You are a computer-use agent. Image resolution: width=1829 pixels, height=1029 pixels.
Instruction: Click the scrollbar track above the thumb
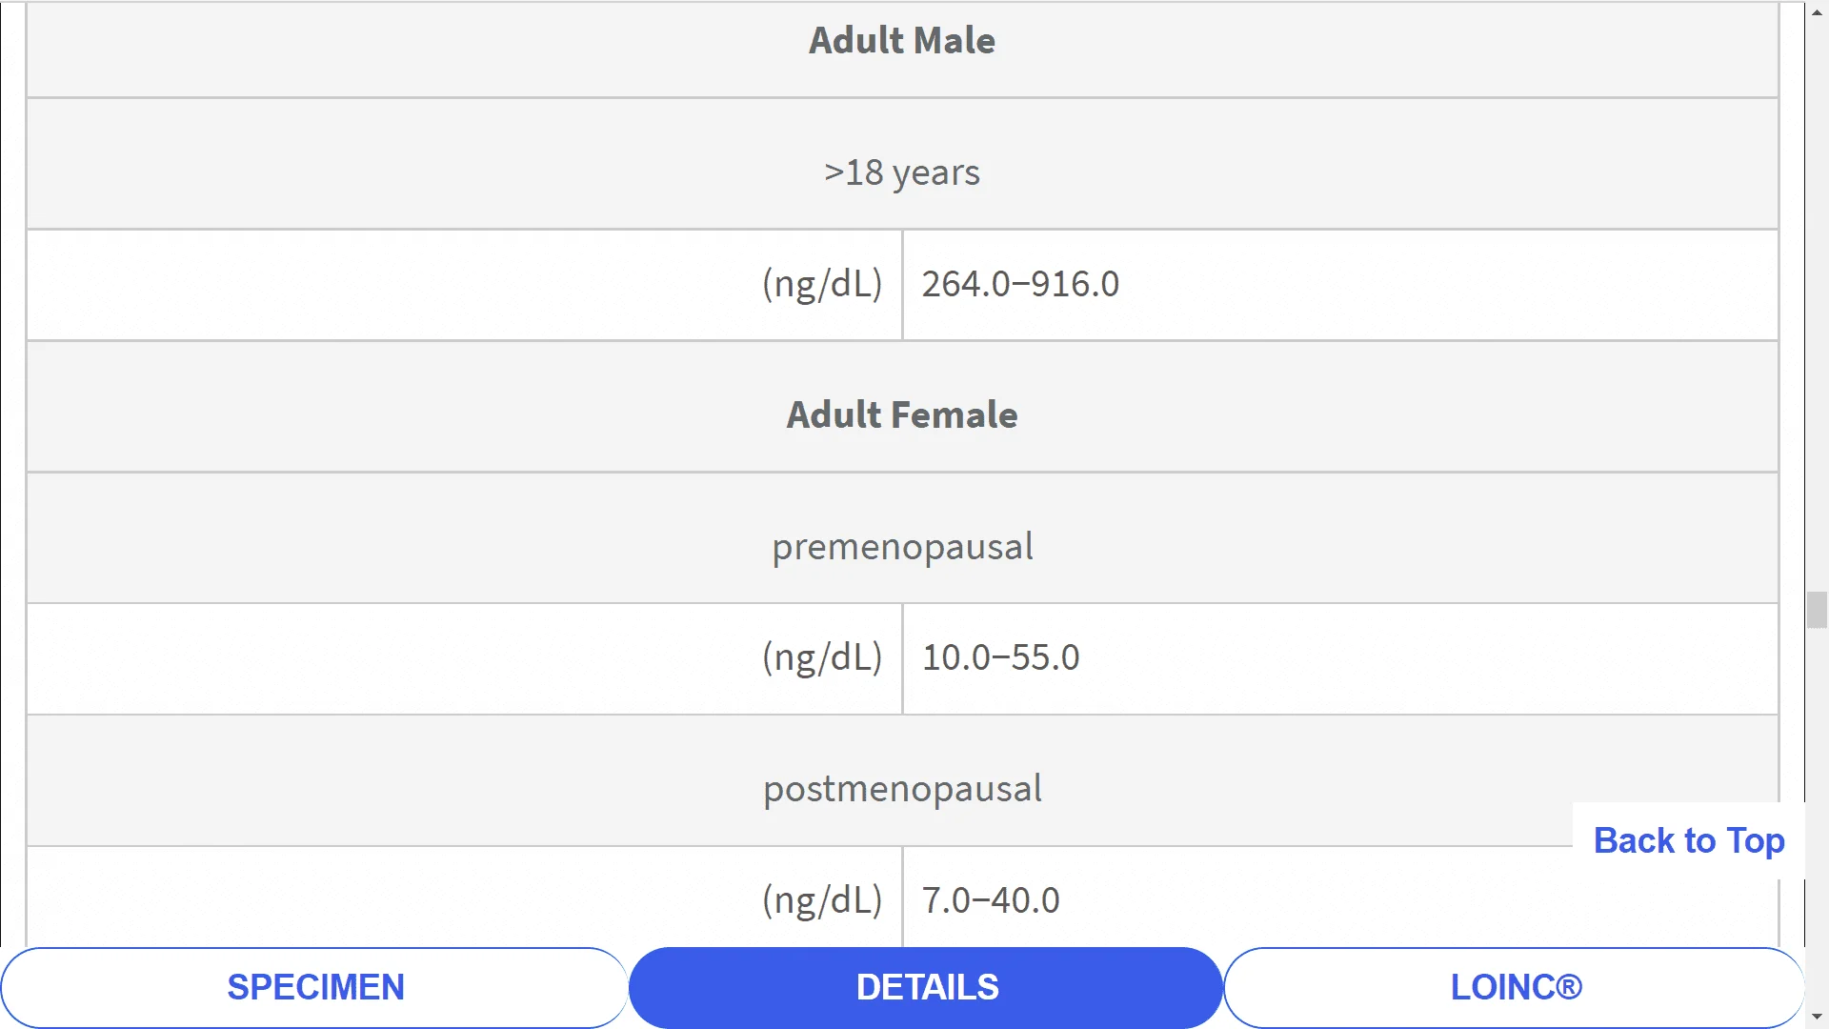pyautogui.click(x=1817, y=286)
